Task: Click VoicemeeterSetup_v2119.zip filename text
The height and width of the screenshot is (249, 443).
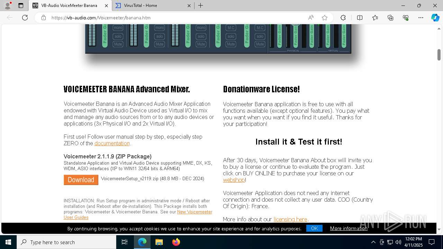Action: pyautogui.click(x=130, y=178)
